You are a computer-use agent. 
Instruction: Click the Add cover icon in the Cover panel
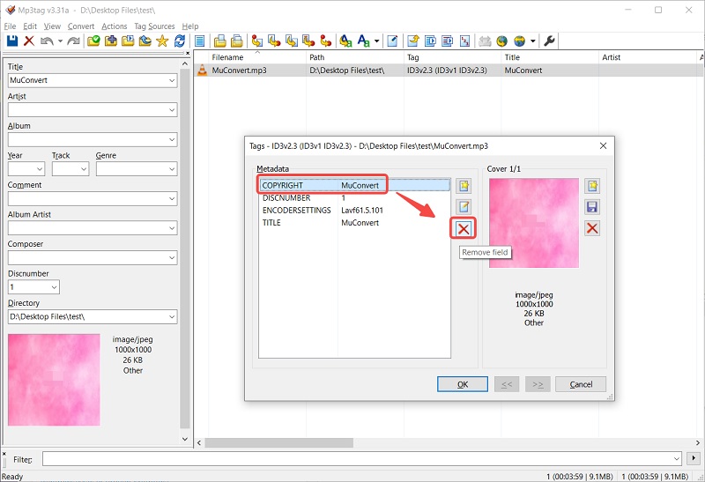click(592, 186)
